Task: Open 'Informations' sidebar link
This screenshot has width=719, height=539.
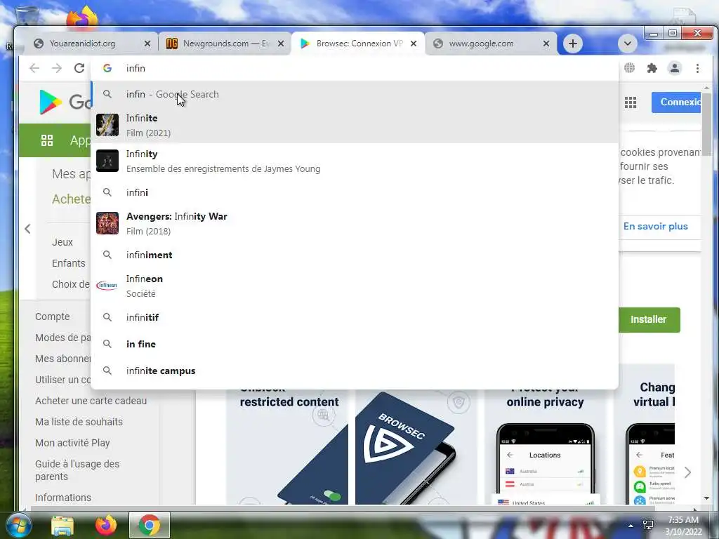Action: [x=63, y=498]
